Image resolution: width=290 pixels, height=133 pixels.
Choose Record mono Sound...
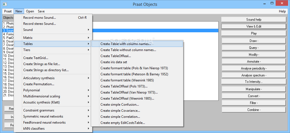coord(53,18)
